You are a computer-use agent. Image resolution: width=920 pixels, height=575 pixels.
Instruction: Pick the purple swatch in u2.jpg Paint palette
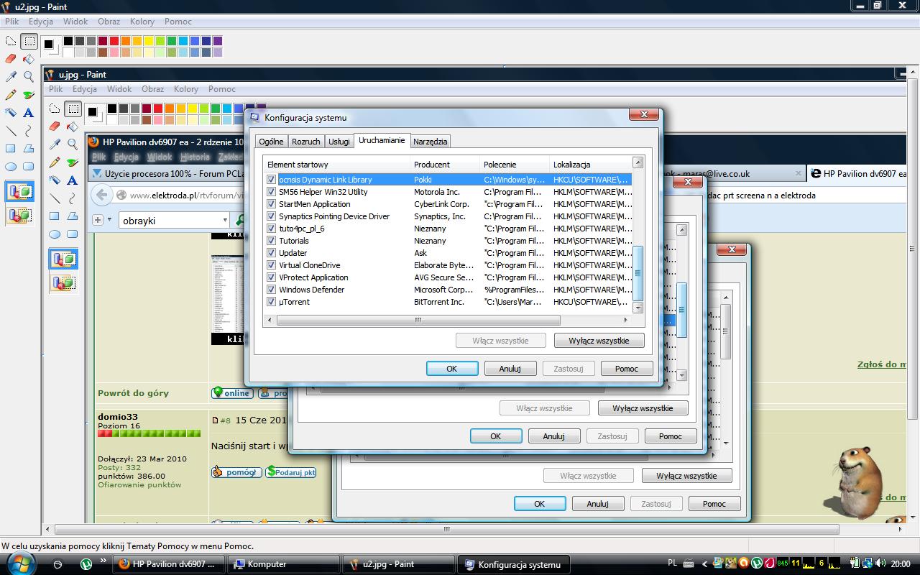[x=218, y=41]
